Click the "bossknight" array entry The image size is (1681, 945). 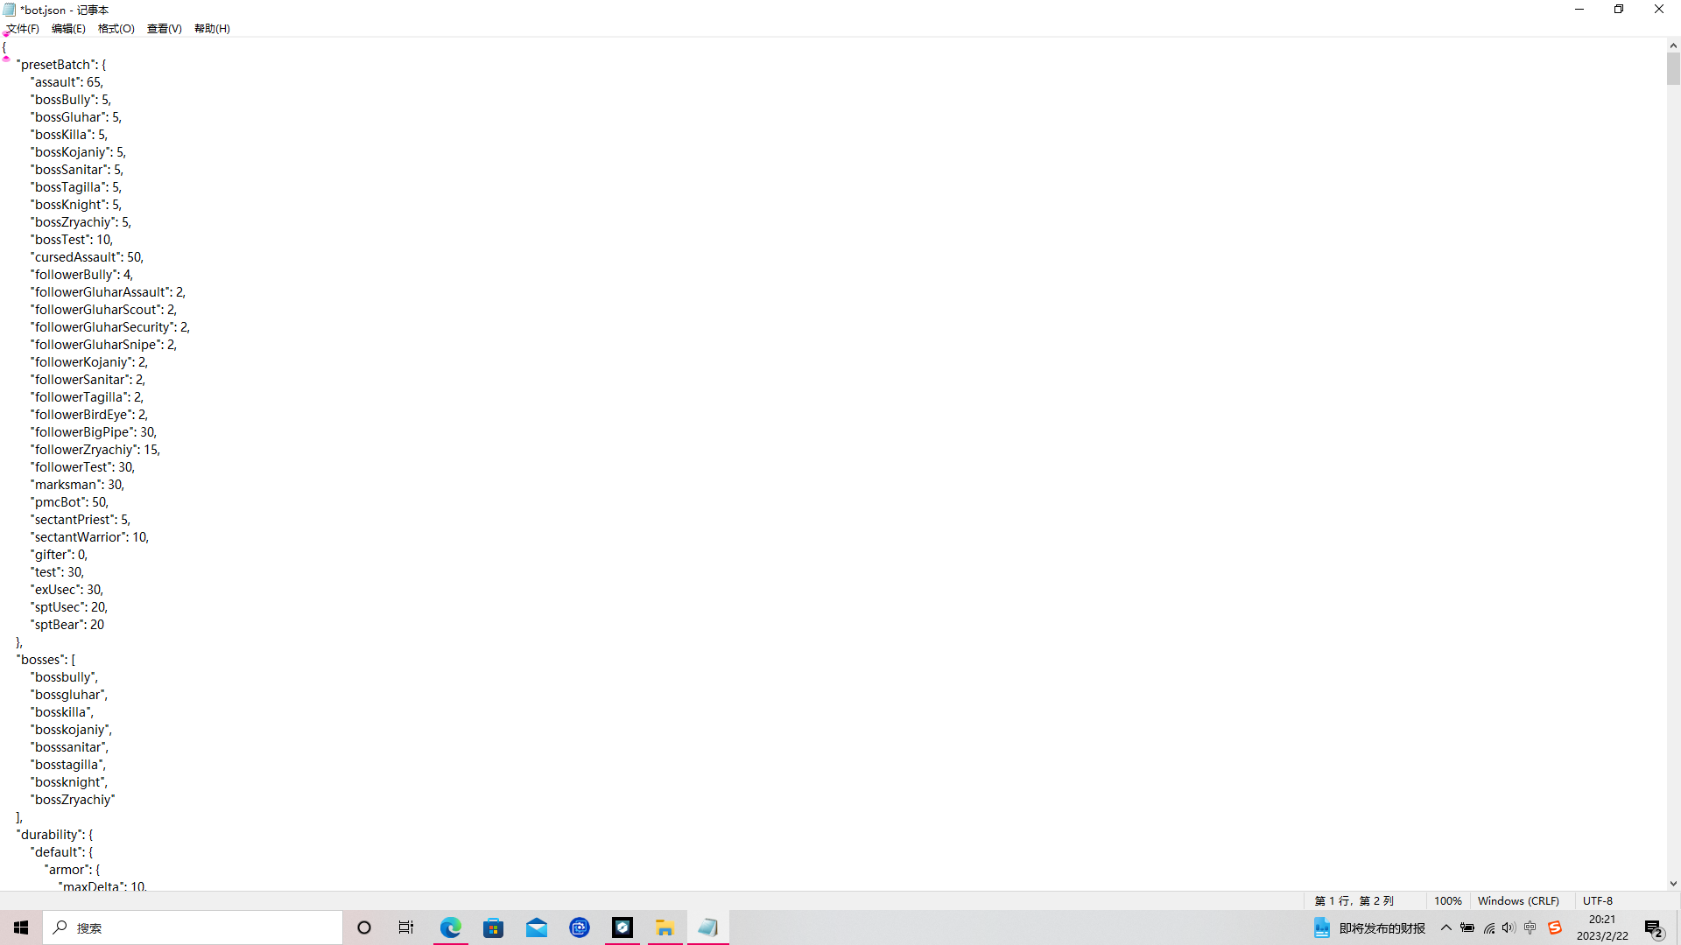[x=69, y=782]
